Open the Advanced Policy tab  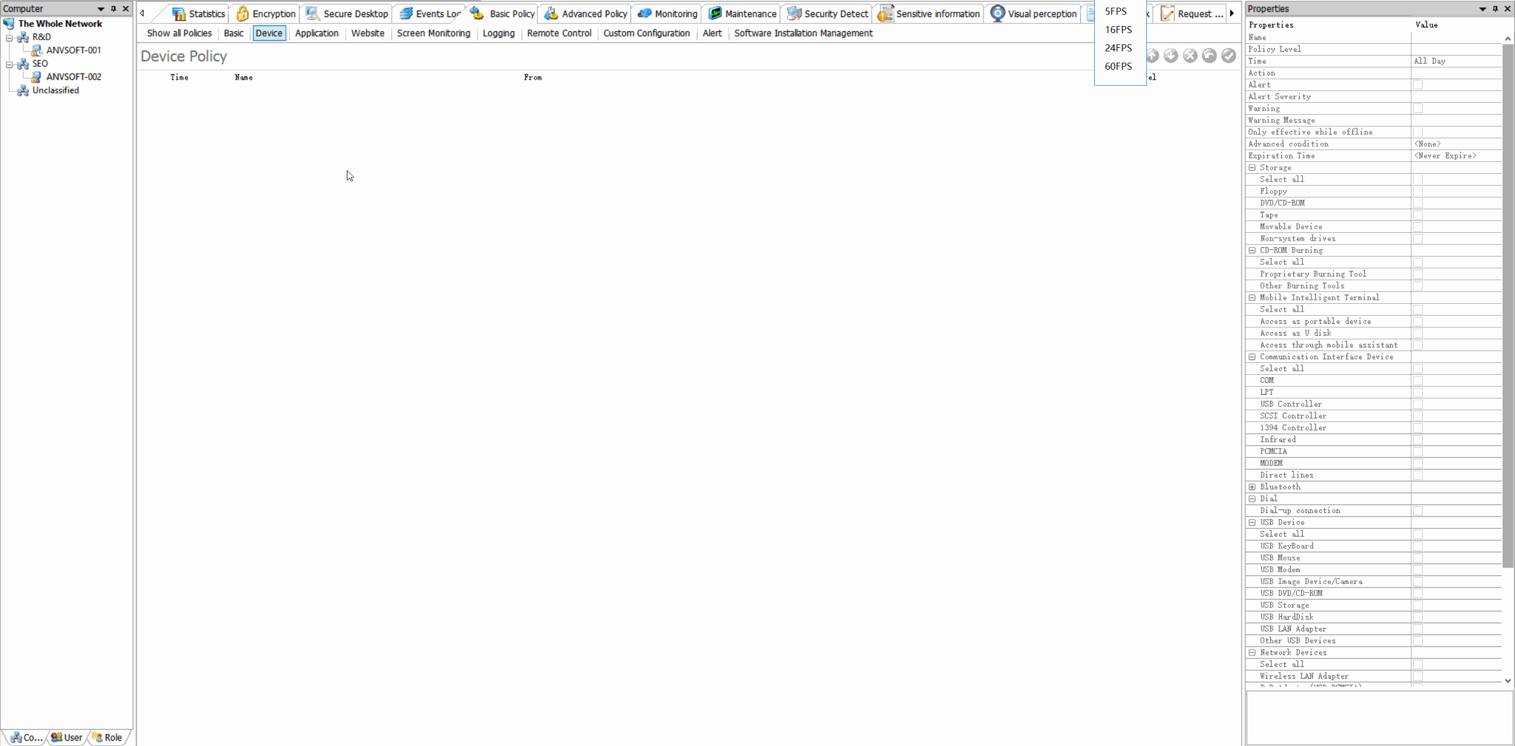586,14
